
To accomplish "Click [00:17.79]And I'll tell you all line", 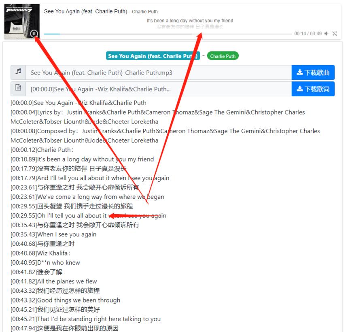I will (90, 178).
